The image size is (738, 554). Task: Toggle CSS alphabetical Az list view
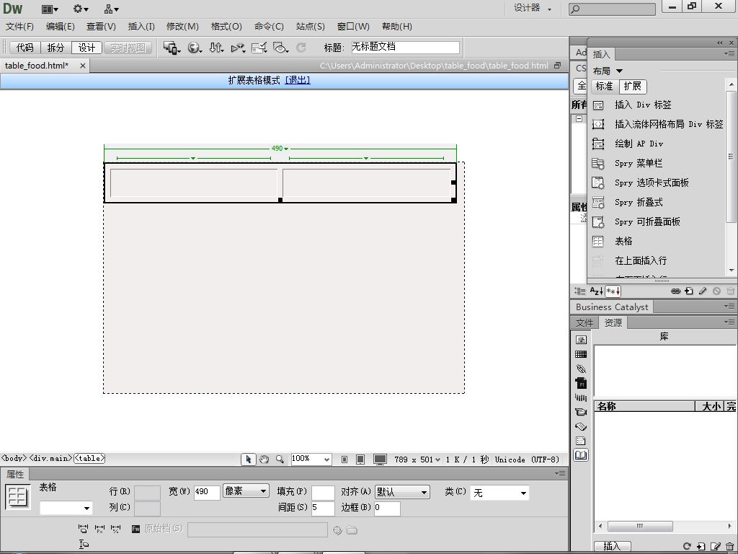tap(596, 291)
